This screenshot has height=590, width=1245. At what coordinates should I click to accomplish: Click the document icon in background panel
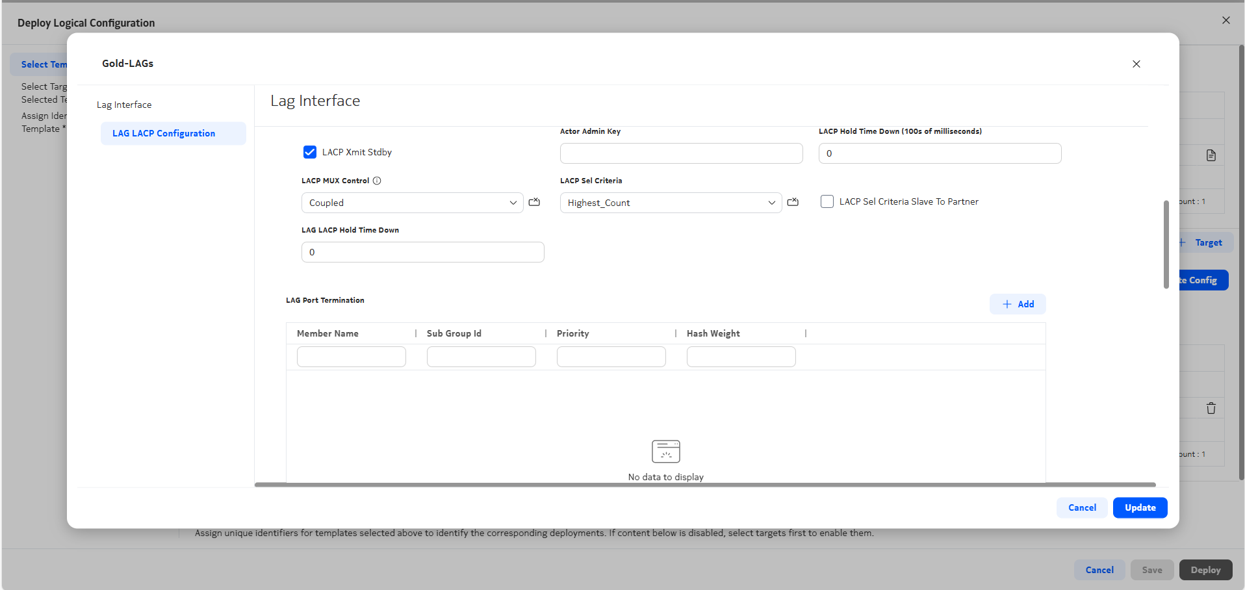[1211, 155]
